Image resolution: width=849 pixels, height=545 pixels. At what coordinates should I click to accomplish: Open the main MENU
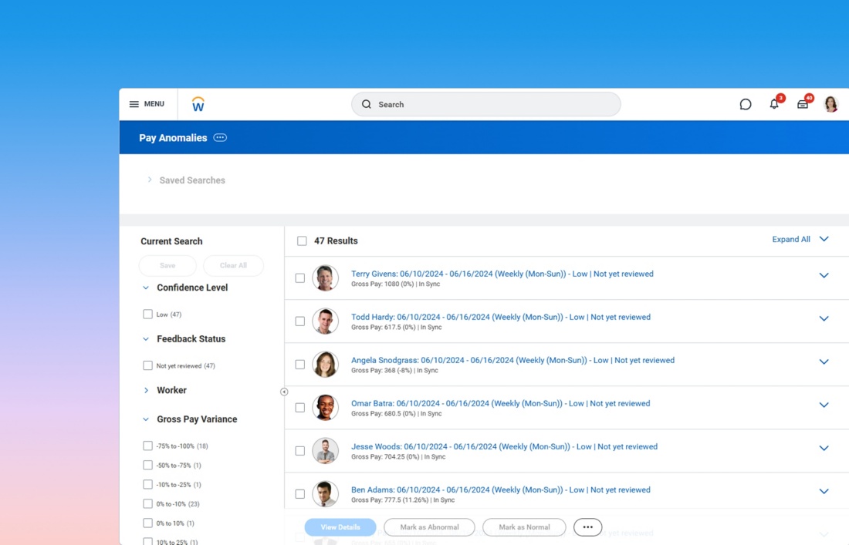pyautogui.click(x=147, y=104)
